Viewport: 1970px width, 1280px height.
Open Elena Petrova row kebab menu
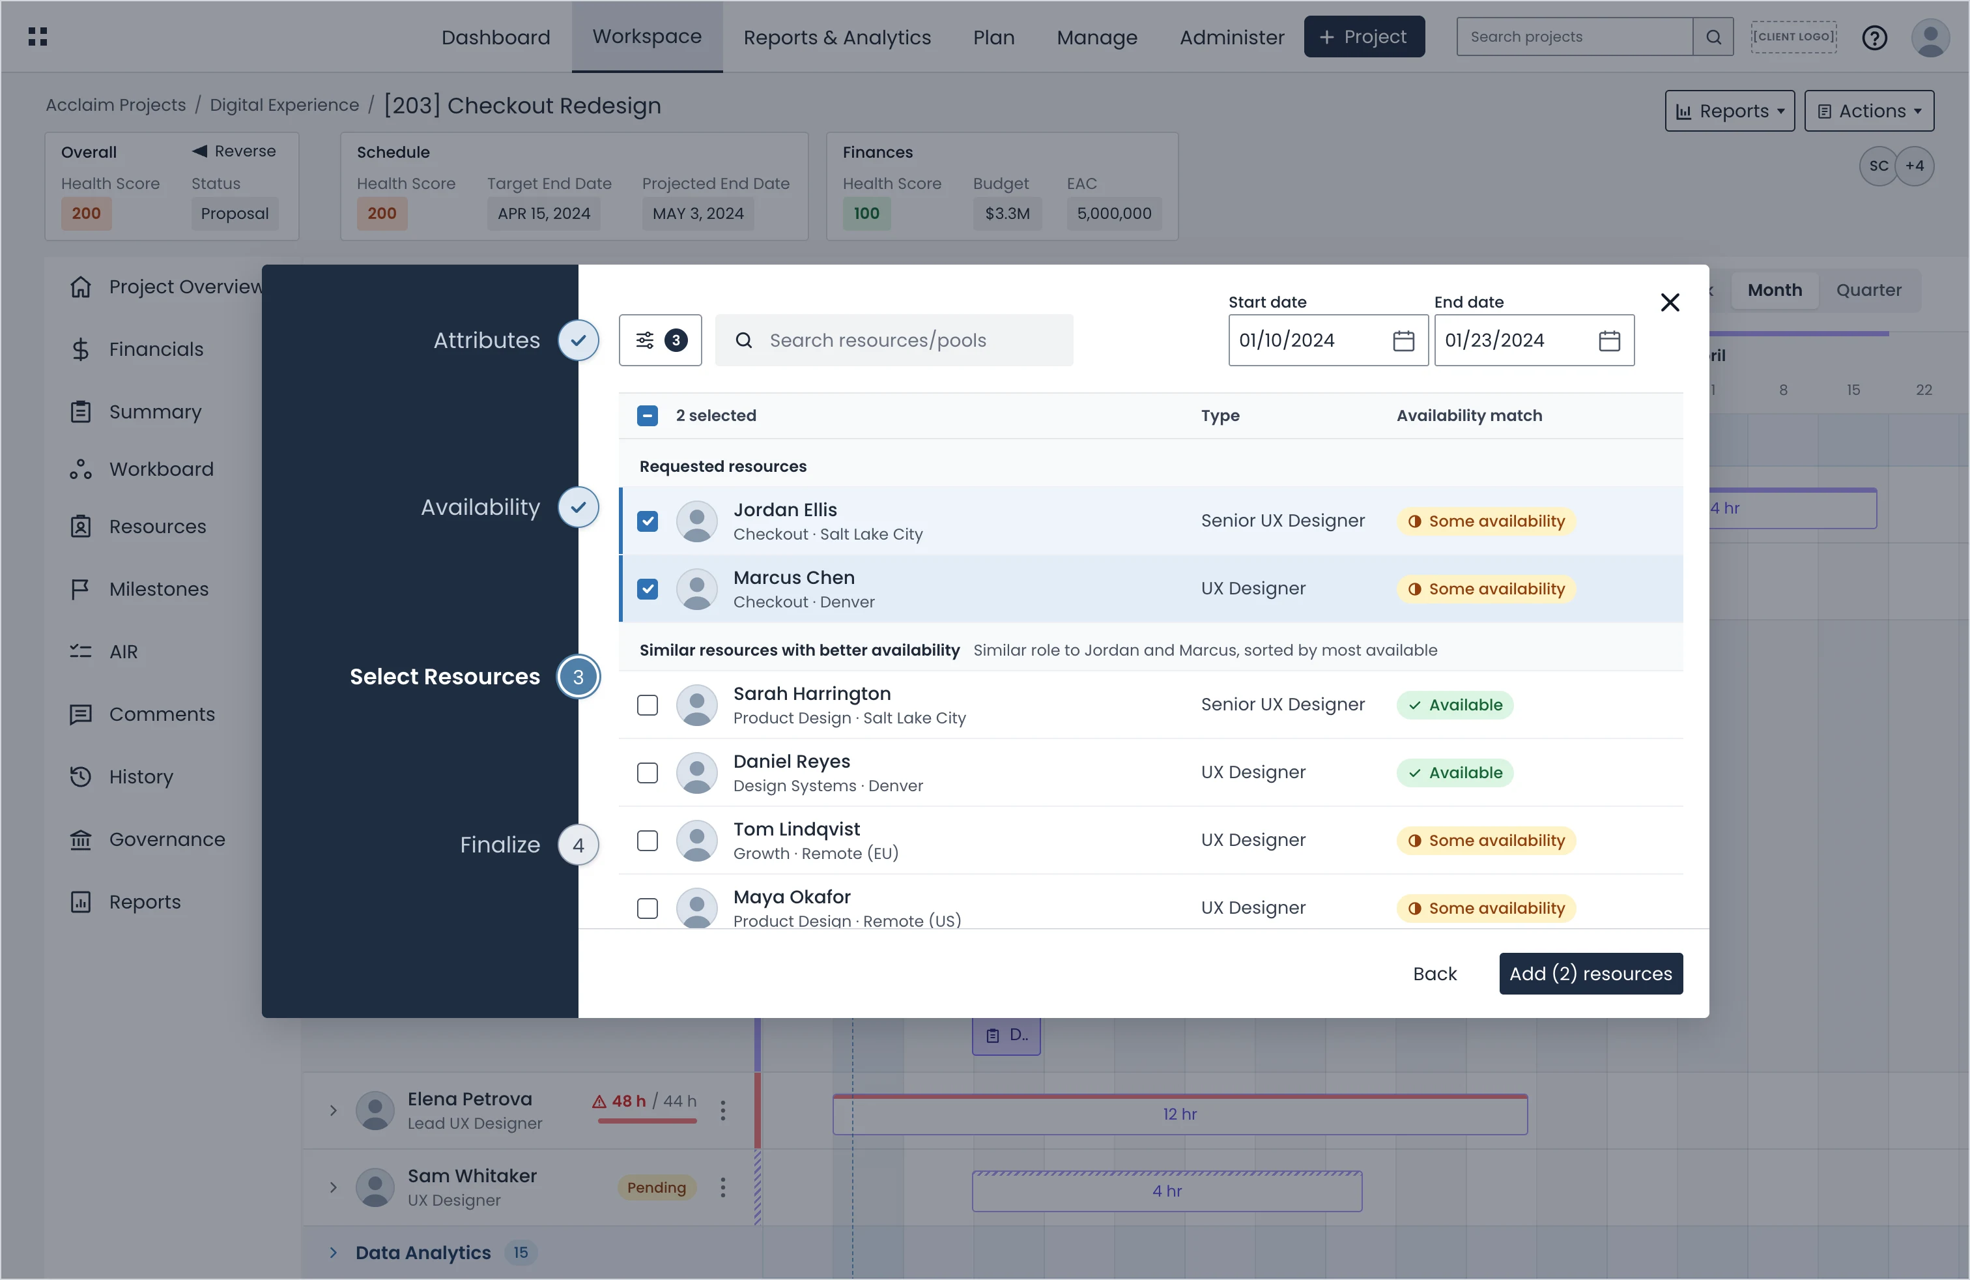[722, 1111]
